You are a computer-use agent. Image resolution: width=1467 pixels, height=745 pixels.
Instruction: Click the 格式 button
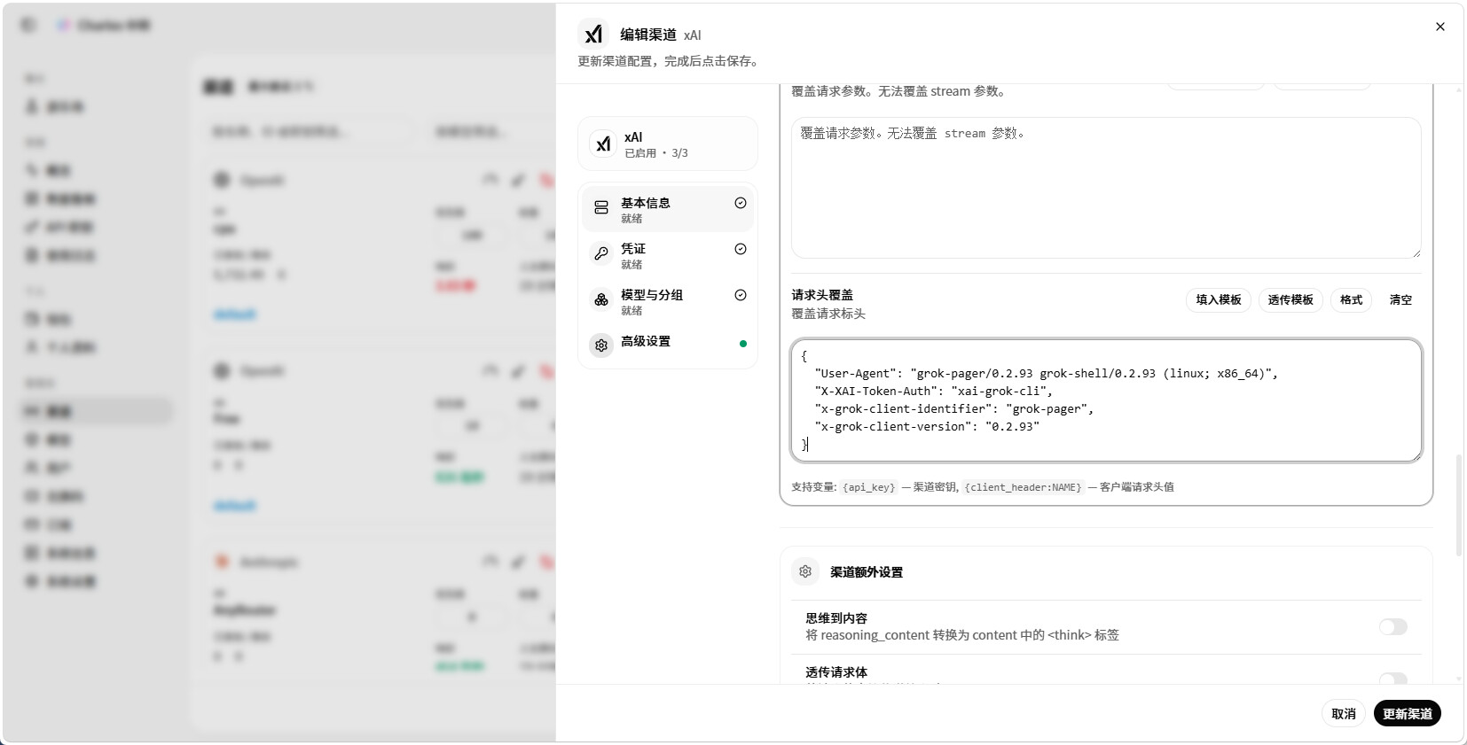pyautogui.click(x=1351, y=300)
